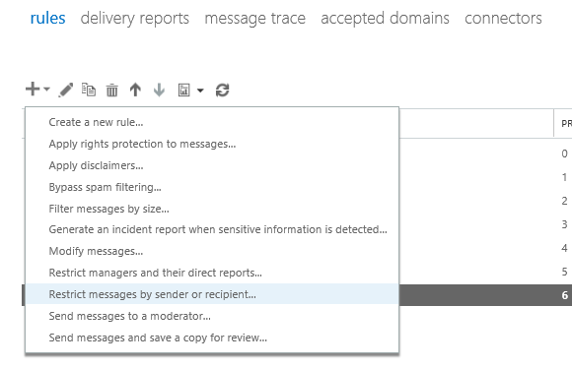Choose Restrict managers and their direct reports...

tap(212, 273)
